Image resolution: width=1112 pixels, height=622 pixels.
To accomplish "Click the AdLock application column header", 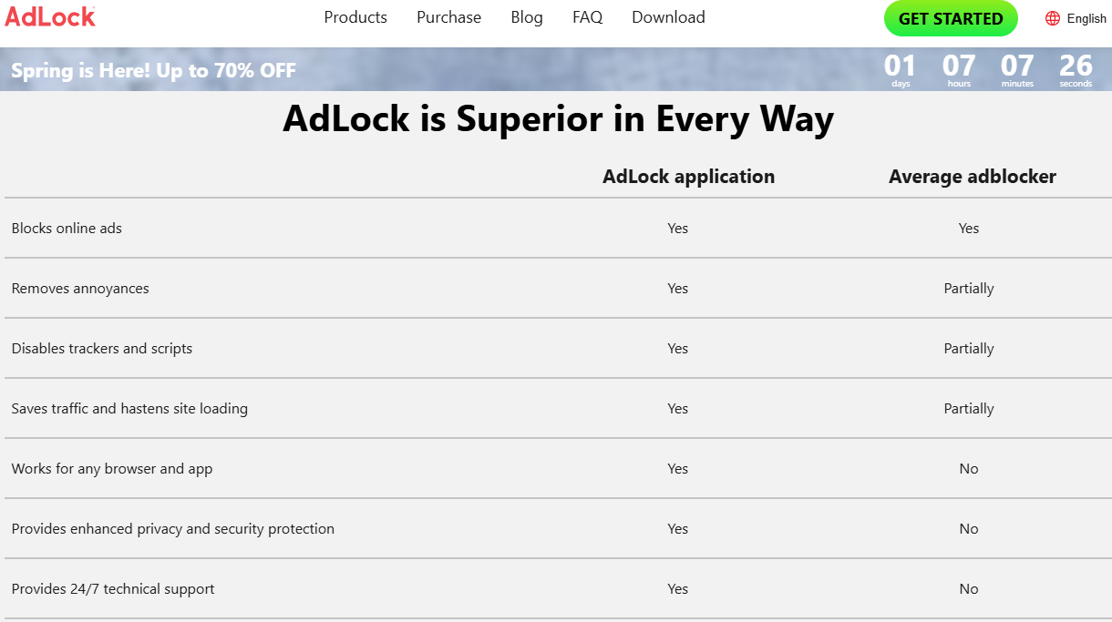I will tap(688, 177).
